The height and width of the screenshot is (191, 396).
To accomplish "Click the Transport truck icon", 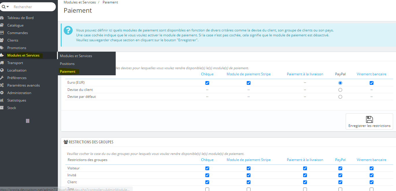I will coord(2,63).
